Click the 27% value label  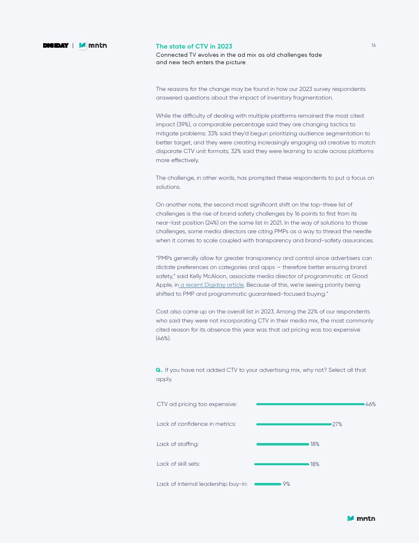click(337, 425)
